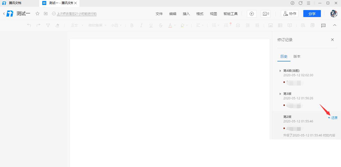The image size is (341, 167).
Task: Close the 修订记录 panel
Action: [332, 40]
